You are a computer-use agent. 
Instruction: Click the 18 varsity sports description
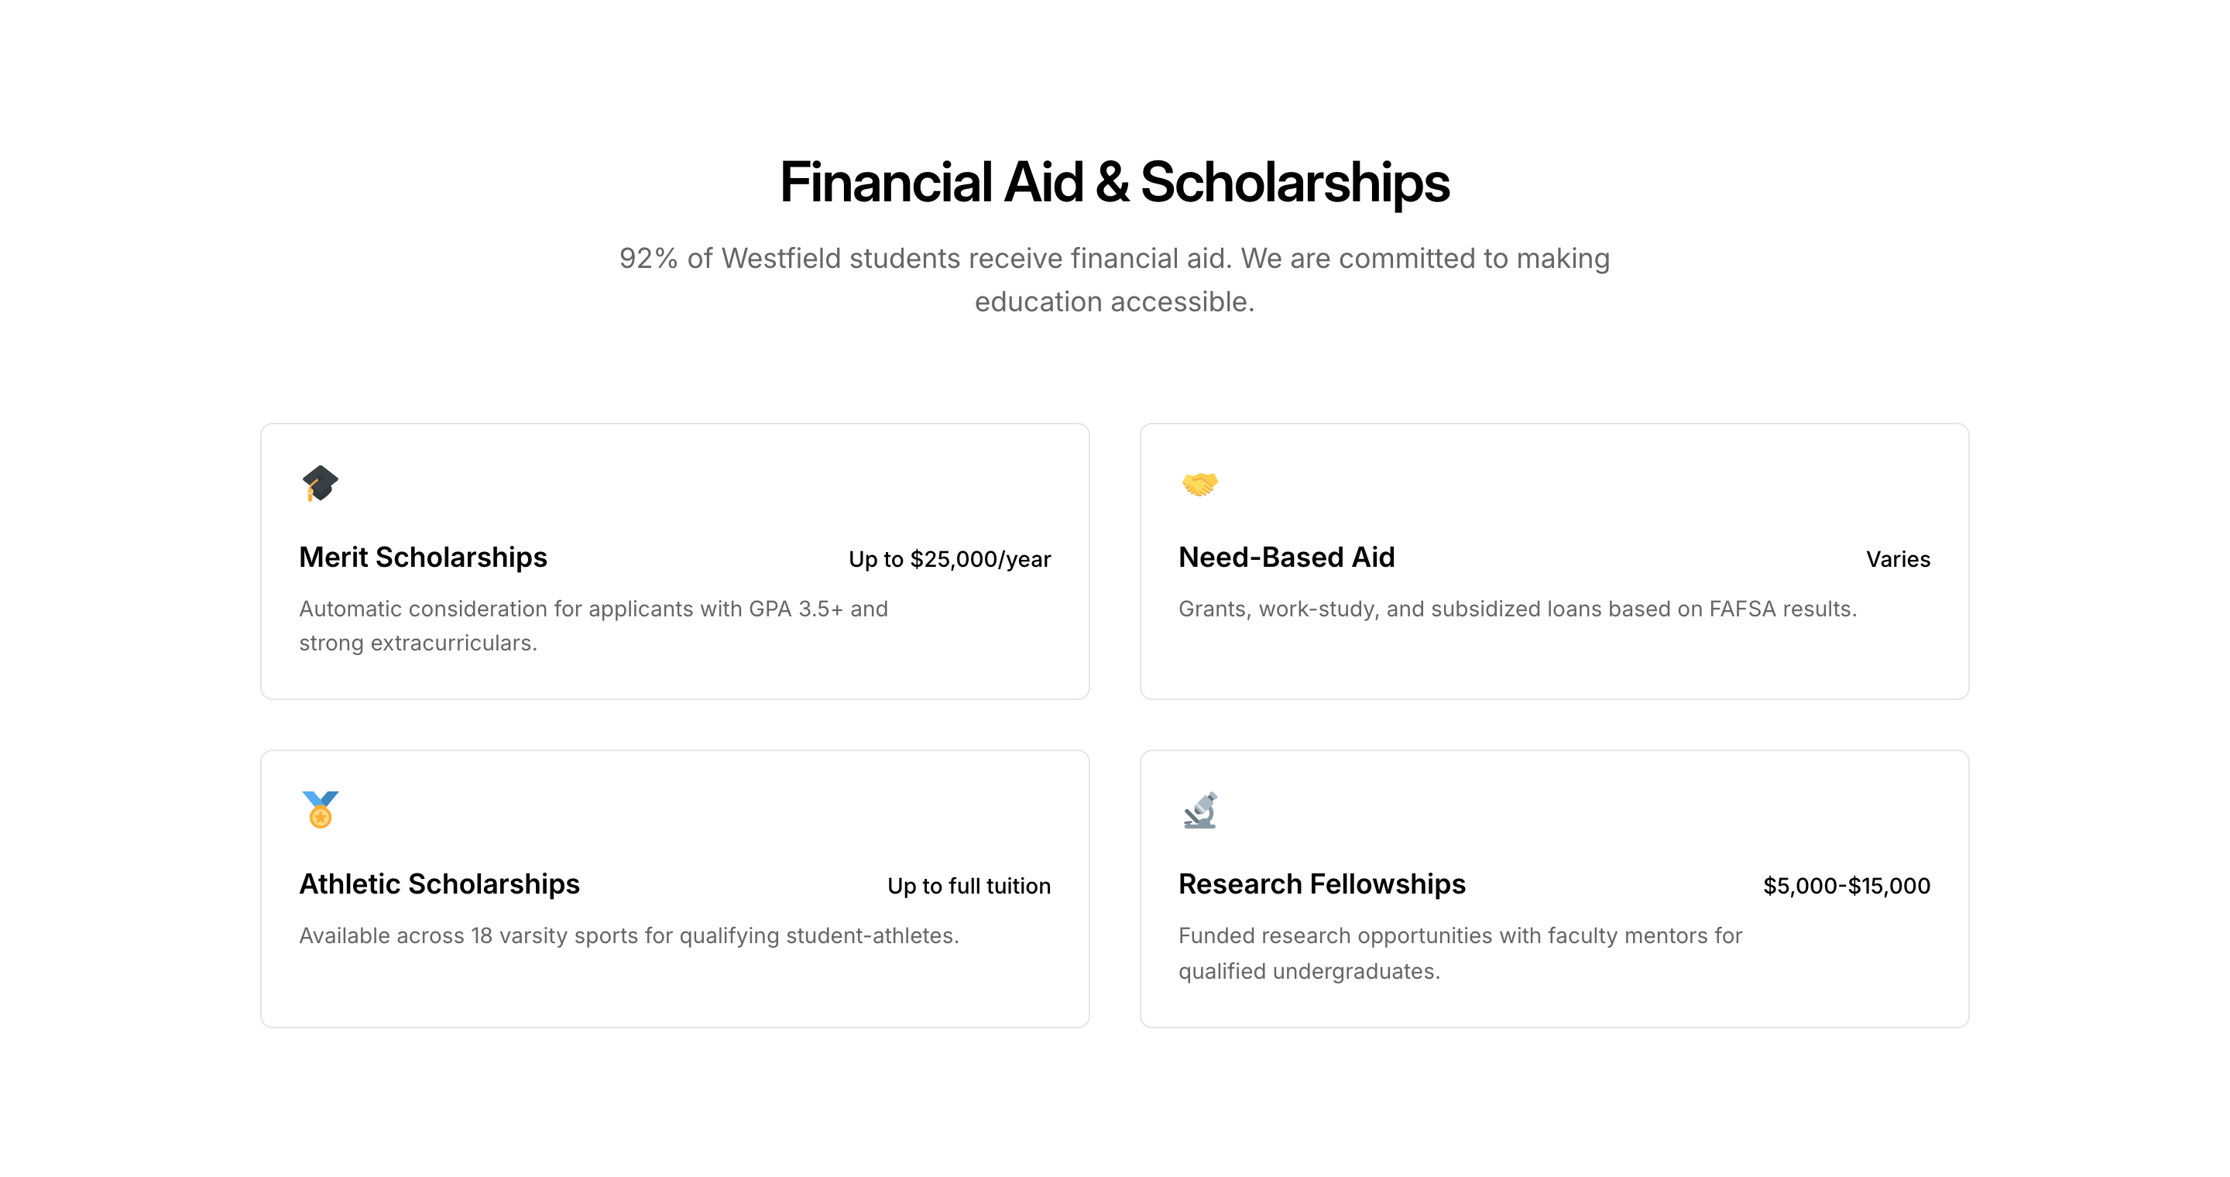pyautogui.click(x=629, y=936)
